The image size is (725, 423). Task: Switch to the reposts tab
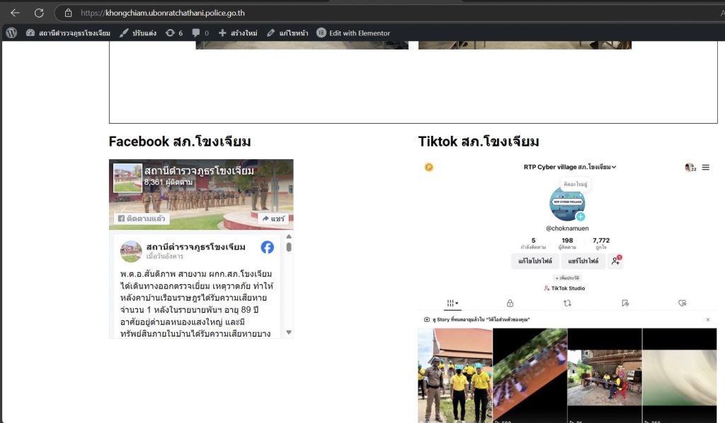pyautogui.click(x=567, y=303)
